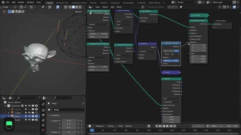Viewport: 241px width, 135px height.
Task: Toggle the node tree pin icon
Action: click(181, 7)
